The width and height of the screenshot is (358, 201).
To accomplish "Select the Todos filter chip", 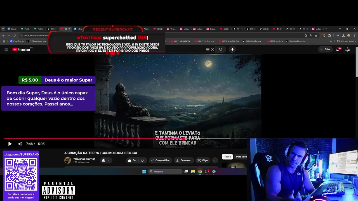I will click(x=227, y=157).
